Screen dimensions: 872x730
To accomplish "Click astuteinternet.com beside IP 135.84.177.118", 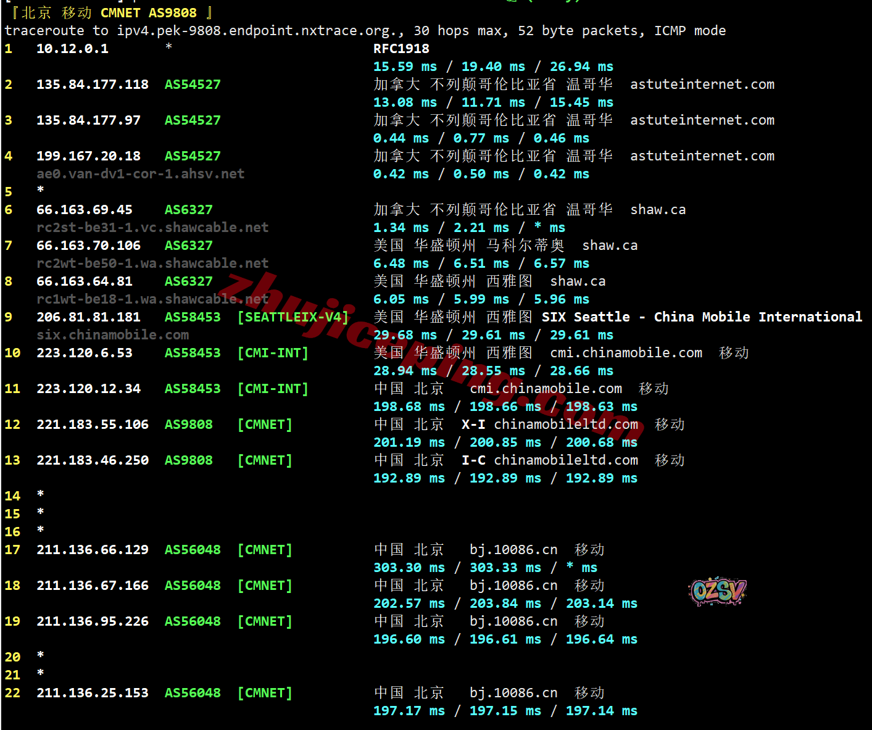I will pyautogui.click(x=702, y=85).
